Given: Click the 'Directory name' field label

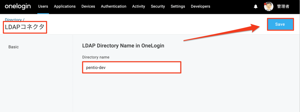Looking at the screenshot, I should [96, 57].
